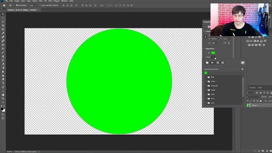Screen dimensions: 272x153
Task: Click the black Stroke color swatch
Action: pyautogui.click(x=213, y=57)
